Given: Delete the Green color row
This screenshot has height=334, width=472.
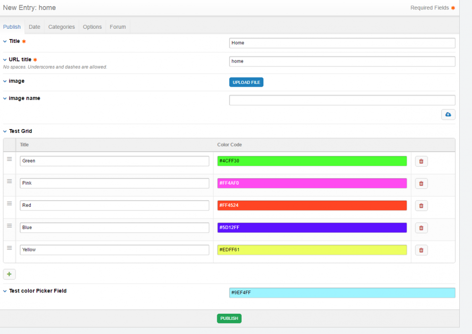Looking at the screenshot, I should [421, 161].
